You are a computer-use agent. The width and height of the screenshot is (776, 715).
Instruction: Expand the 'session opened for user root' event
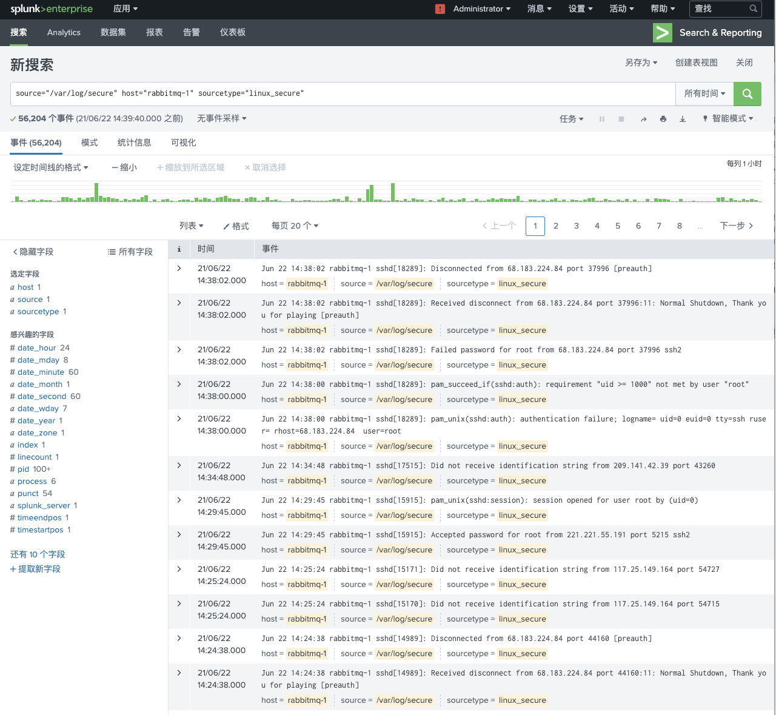tap(179, 500)
